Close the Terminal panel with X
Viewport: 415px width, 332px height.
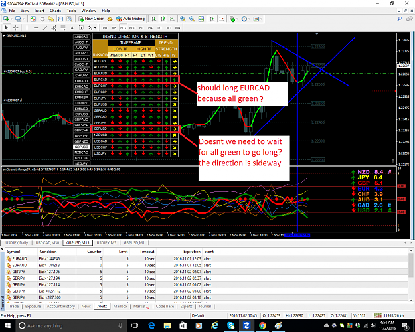click(3, 250)
